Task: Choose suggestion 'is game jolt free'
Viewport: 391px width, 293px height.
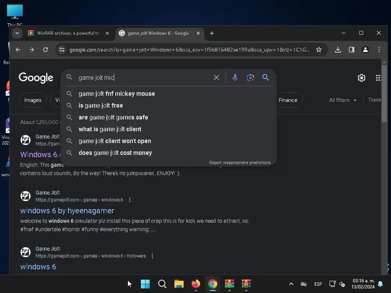Action: tap(168, 105)
